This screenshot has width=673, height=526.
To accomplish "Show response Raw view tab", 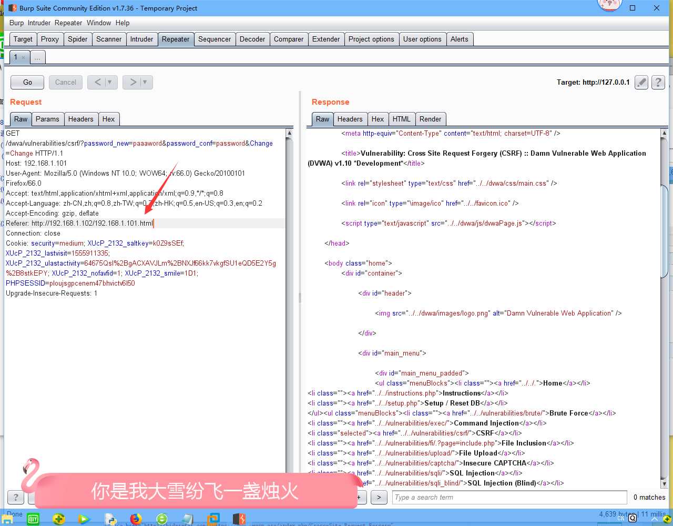I will pos(323,119).
